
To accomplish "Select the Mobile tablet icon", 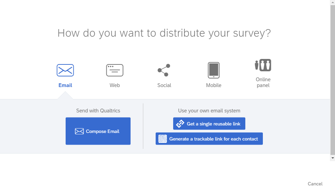I will (214, 70).
